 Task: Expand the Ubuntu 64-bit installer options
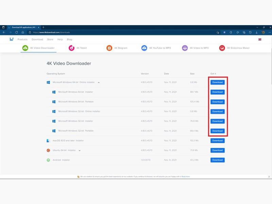[80, 150]
